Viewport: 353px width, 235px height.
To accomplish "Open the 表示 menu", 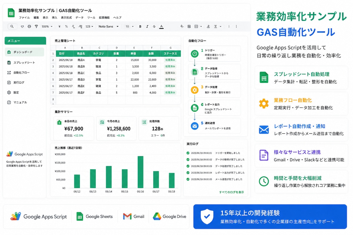I will point(45,18).
